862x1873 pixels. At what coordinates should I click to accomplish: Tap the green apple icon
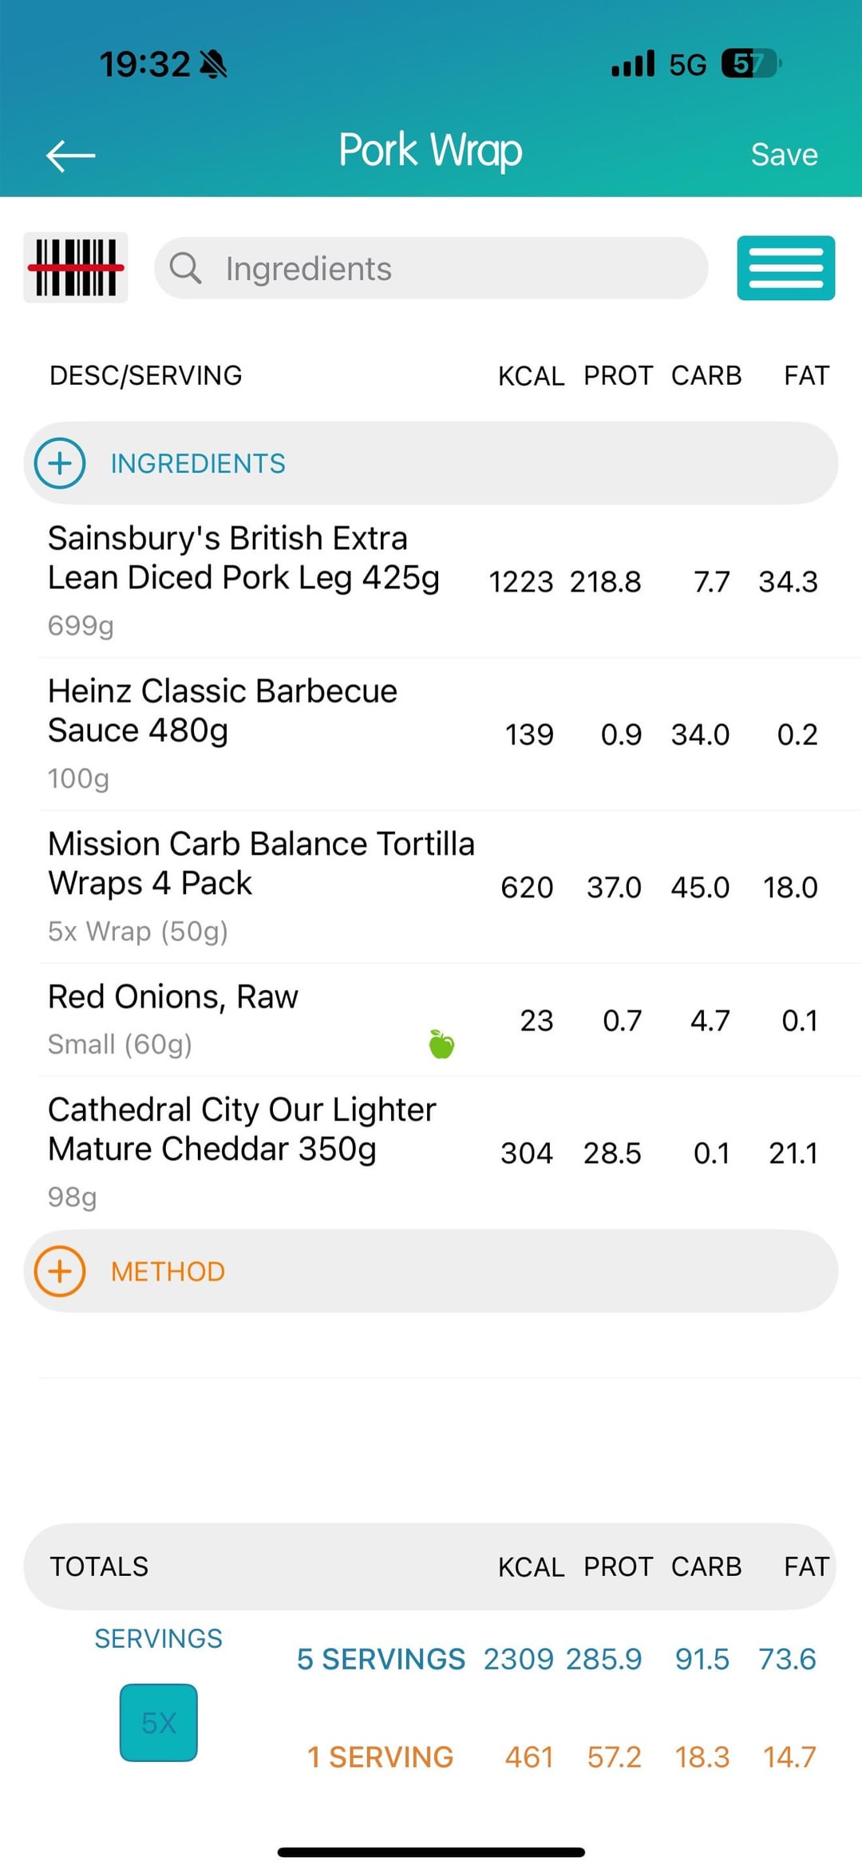coord(441,1043)
